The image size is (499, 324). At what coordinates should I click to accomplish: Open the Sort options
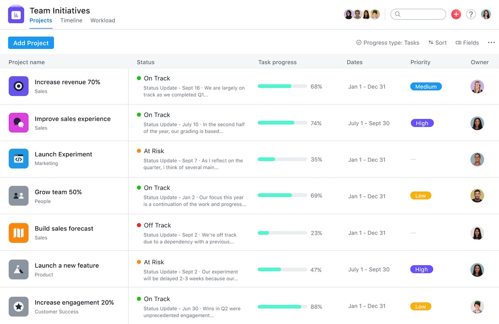pyautogui.click(x=437, y=43)
